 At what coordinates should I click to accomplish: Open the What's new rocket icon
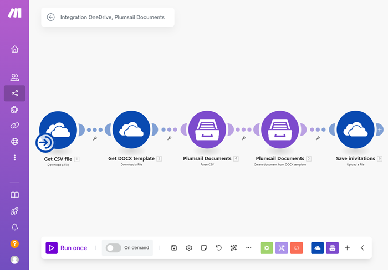[x=14, y=211]
